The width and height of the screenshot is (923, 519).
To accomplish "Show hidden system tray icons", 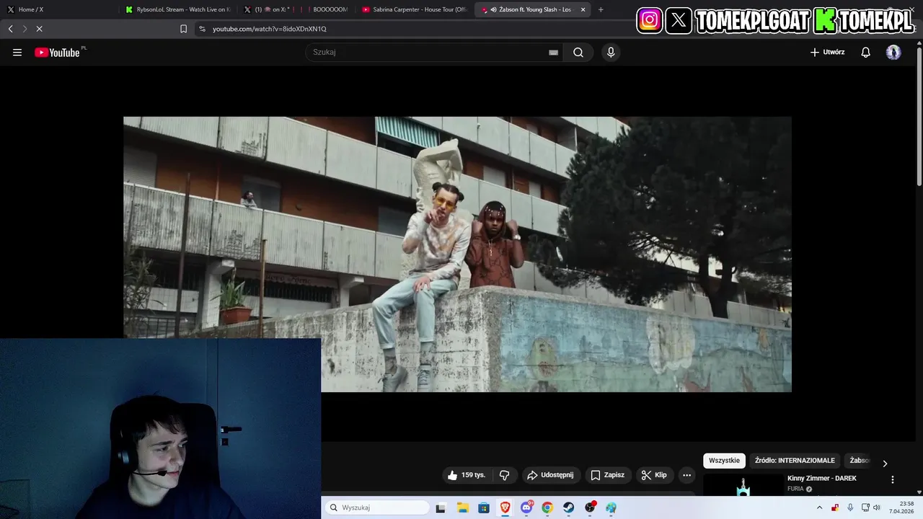I will [819, 507].
